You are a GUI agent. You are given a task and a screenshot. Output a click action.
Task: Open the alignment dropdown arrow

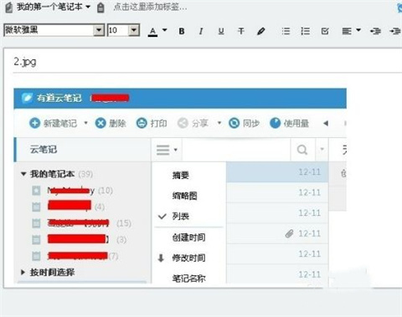(x=358, y=30)
